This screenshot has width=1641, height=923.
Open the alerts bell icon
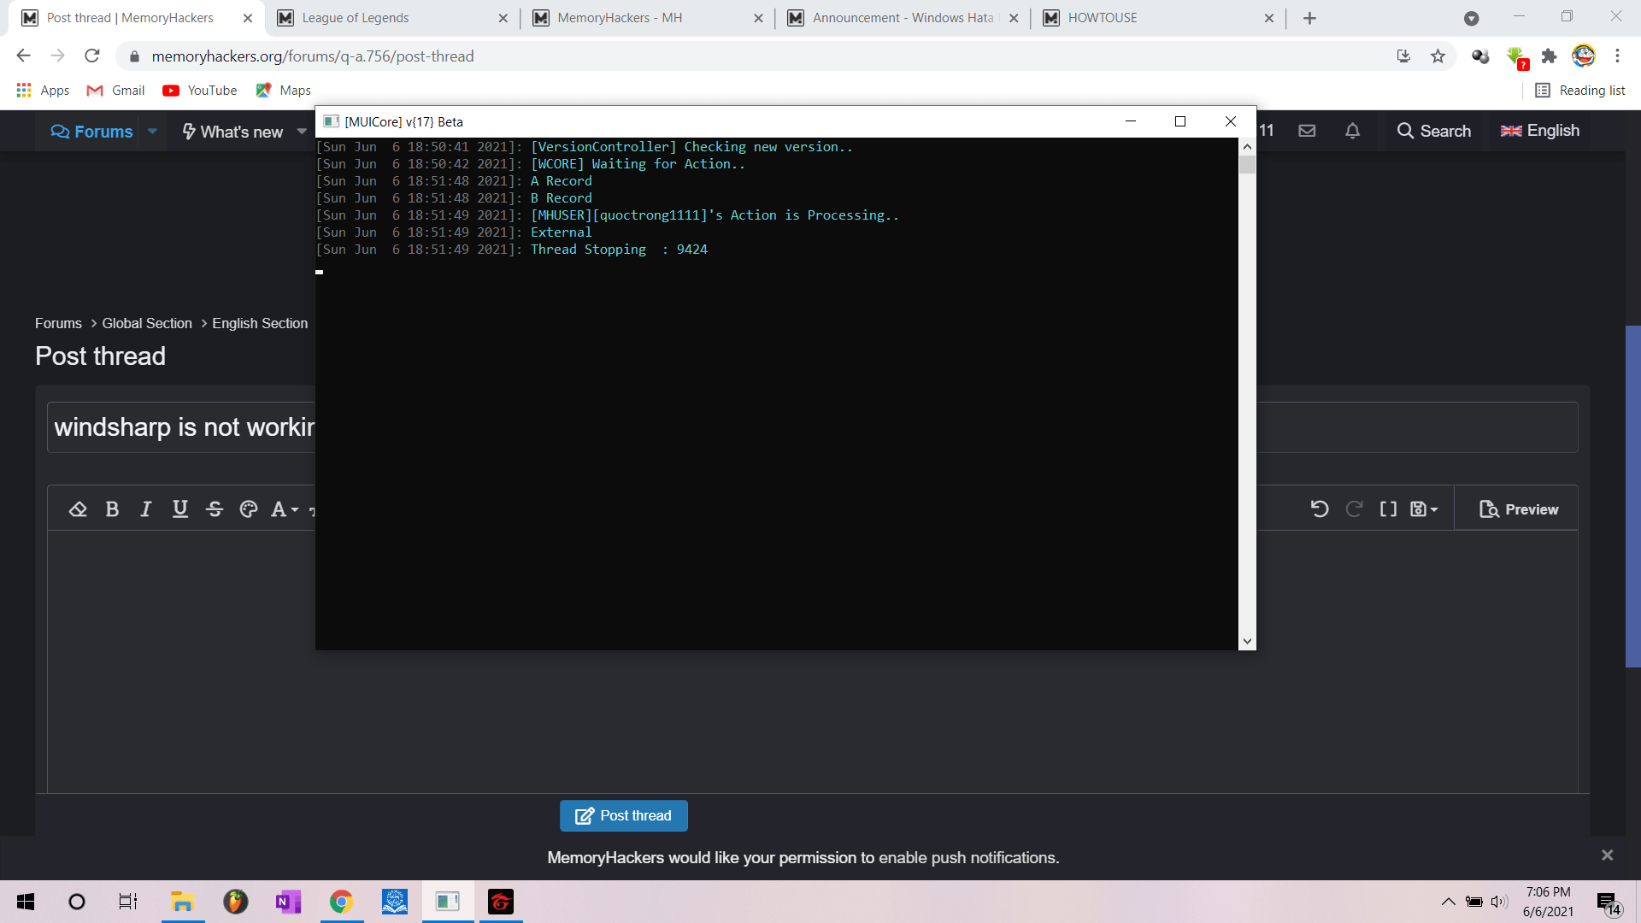pos(1352,131)
